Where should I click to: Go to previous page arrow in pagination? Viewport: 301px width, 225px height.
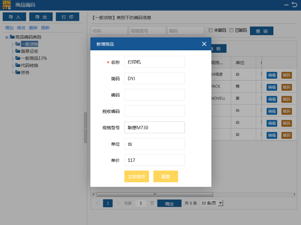click(97, 203)
